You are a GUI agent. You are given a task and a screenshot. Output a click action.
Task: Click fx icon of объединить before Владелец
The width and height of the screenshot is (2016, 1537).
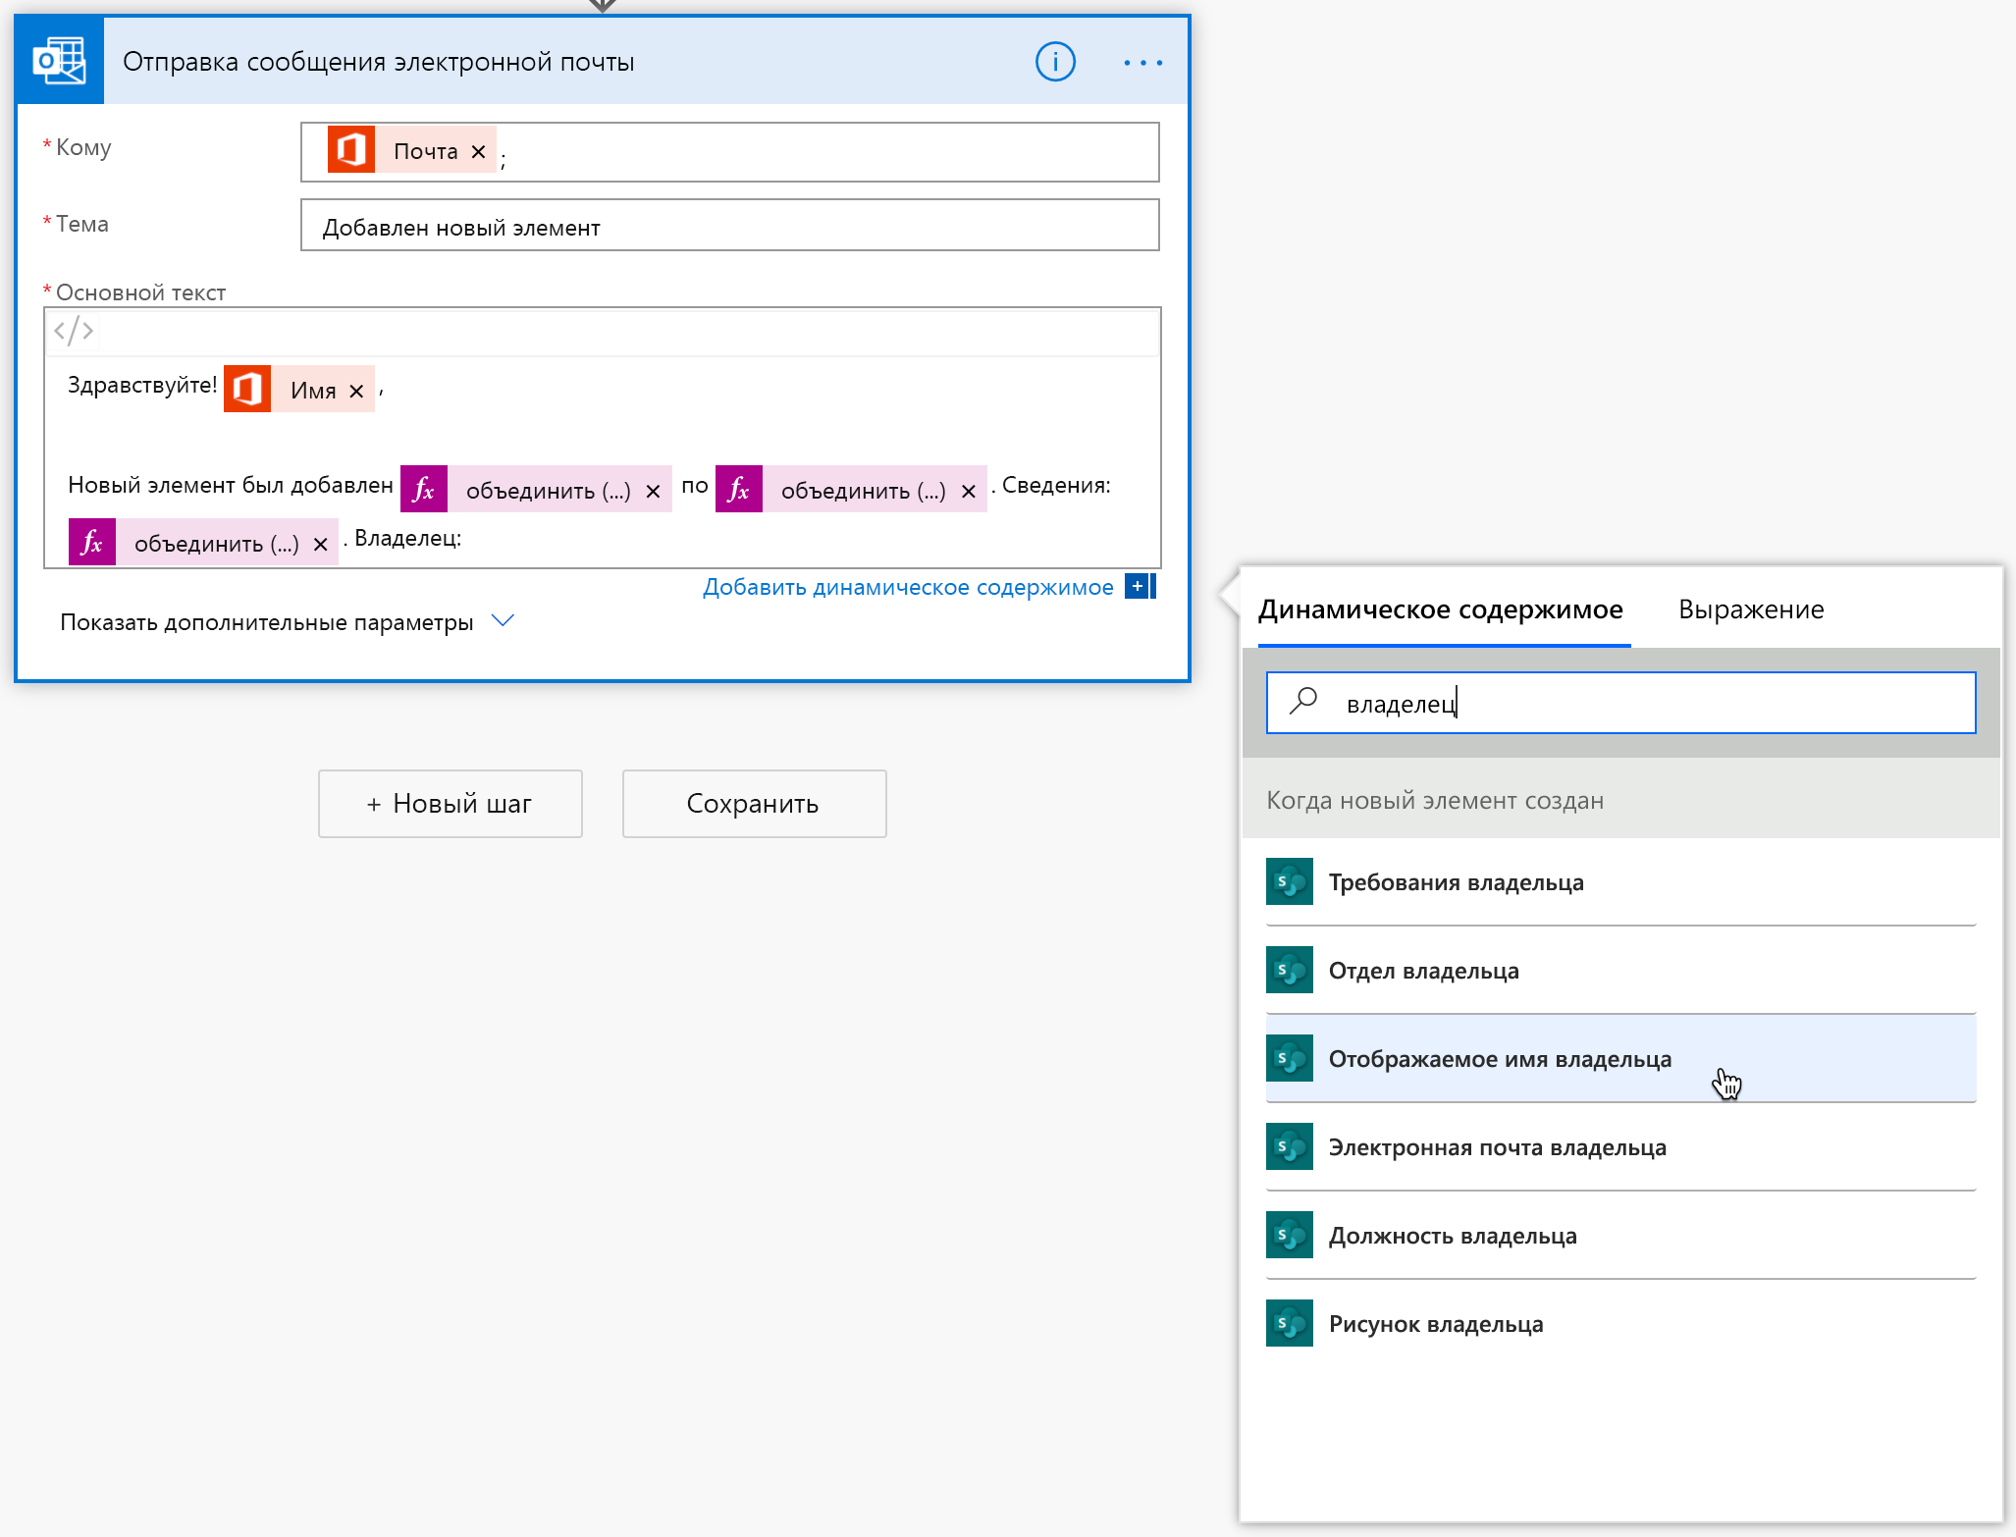pos(92,542)
